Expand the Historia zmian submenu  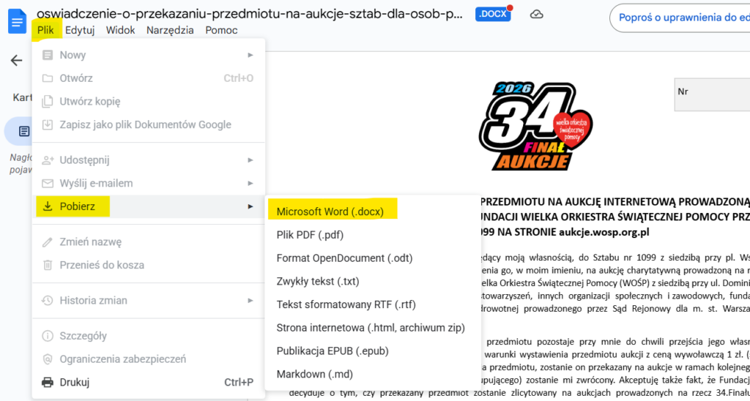click(250, 300)
